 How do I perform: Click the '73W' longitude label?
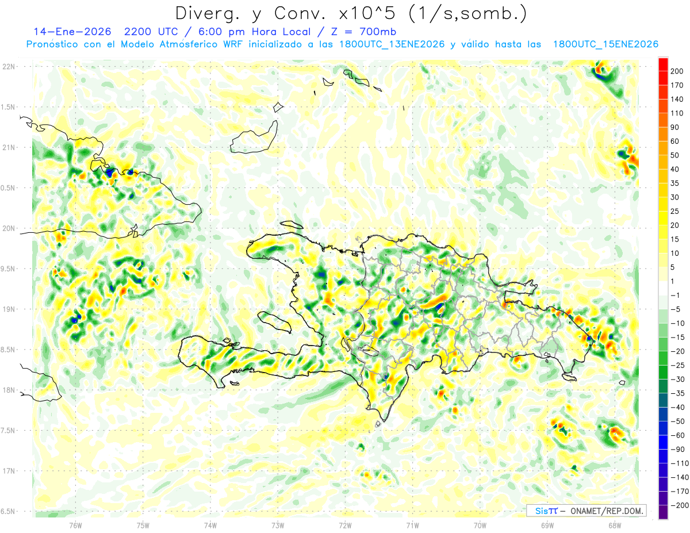click(x=278, y=525)
